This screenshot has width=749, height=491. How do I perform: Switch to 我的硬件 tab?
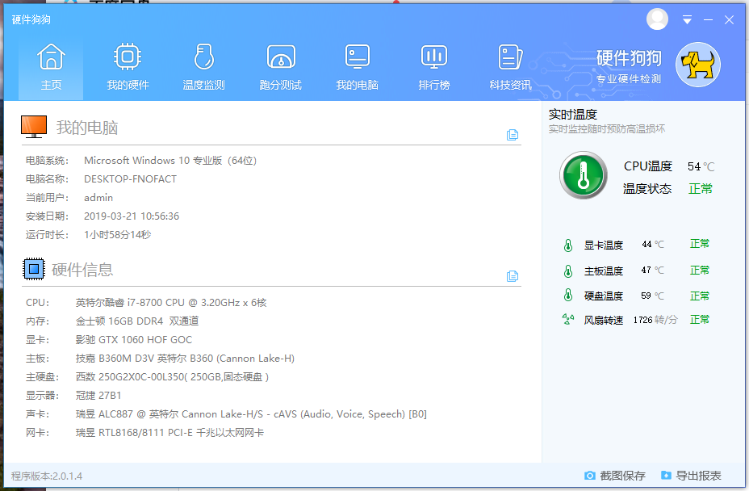[x=128, y=67]
